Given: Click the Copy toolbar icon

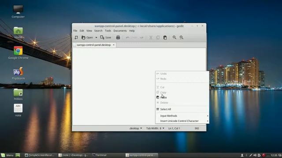Looking at the screenshot, I should point(158,37).
